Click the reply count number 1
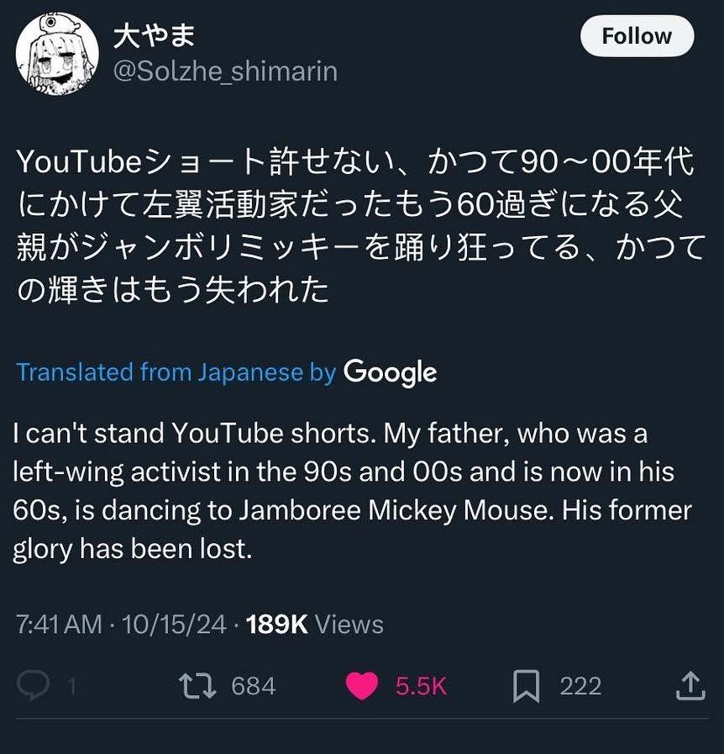 71,686
